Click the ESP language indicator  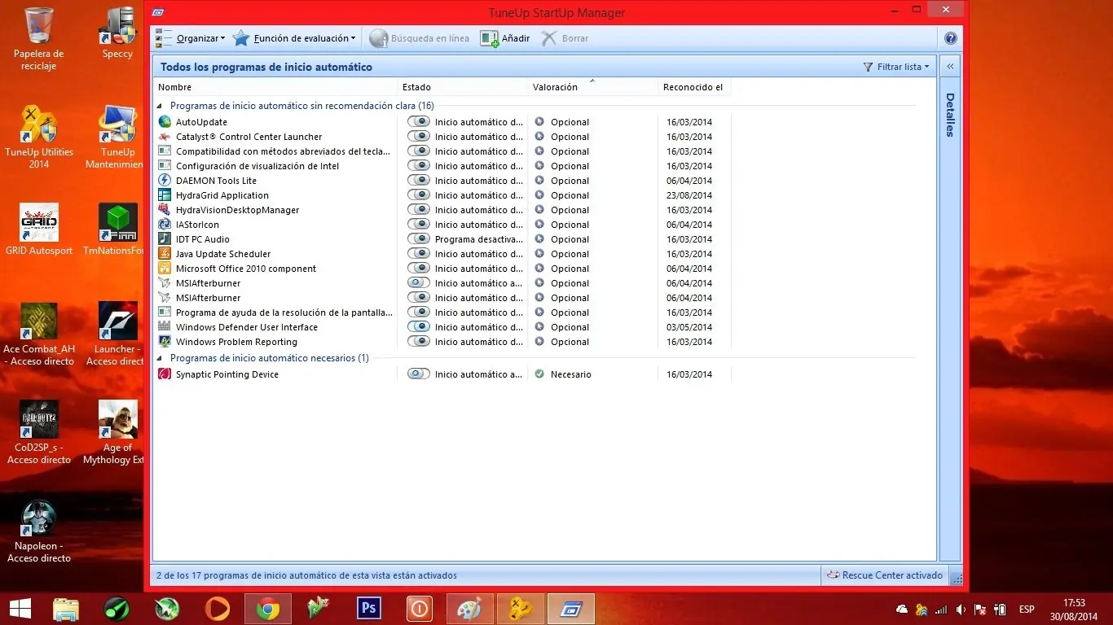pyautogui.click(x=1027, y=610)
